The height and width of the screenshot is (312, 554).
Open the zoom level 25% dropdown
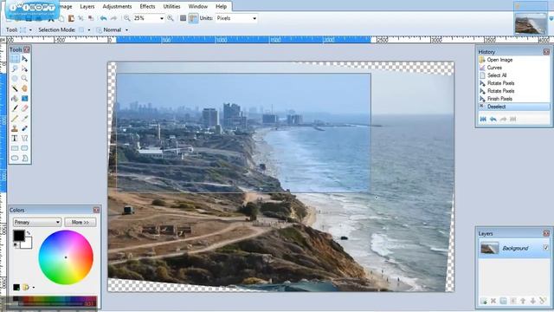point(162,18)
